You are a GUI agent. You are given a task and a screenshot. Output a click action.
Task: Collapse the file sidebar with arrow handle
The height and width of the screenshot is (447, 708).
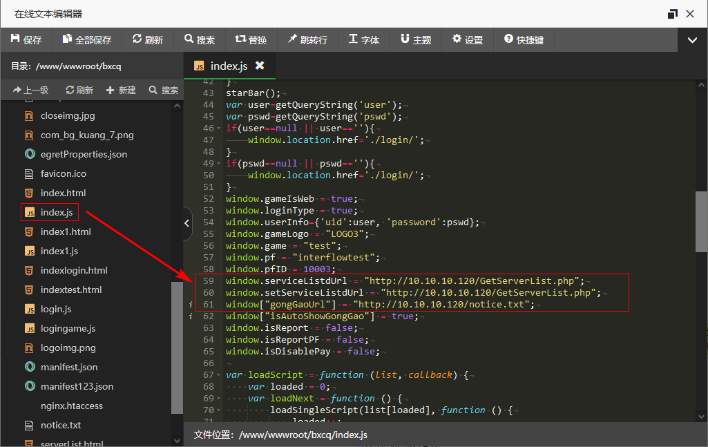click(x=187, y=223)
